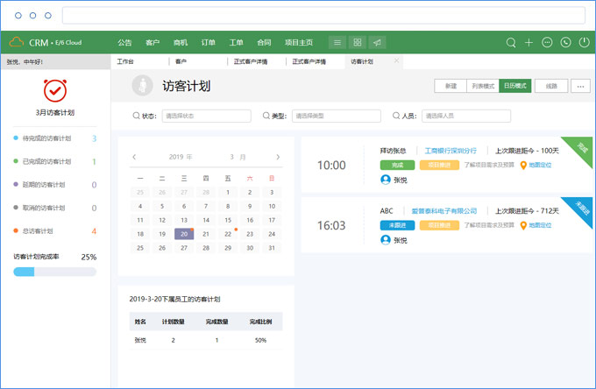Click the search magnifier in the green header
596x389 pixels.
click(x=512, y=42)
